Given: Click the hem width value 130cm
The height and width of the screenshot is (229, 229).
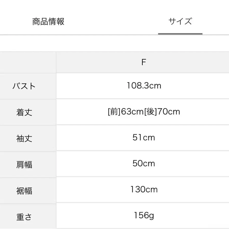Looking at the screenshot, I should (x=144, y=189).
